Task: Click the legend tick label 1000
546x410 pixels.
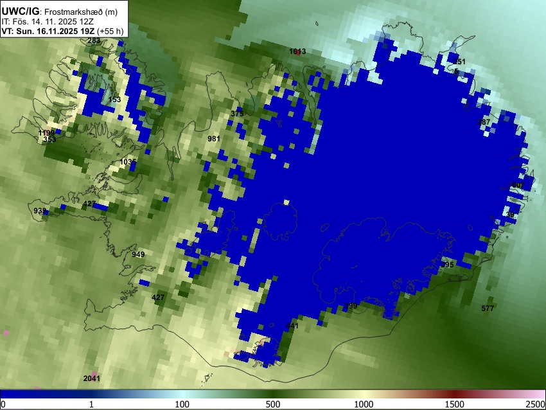Action: coord(364,404)
